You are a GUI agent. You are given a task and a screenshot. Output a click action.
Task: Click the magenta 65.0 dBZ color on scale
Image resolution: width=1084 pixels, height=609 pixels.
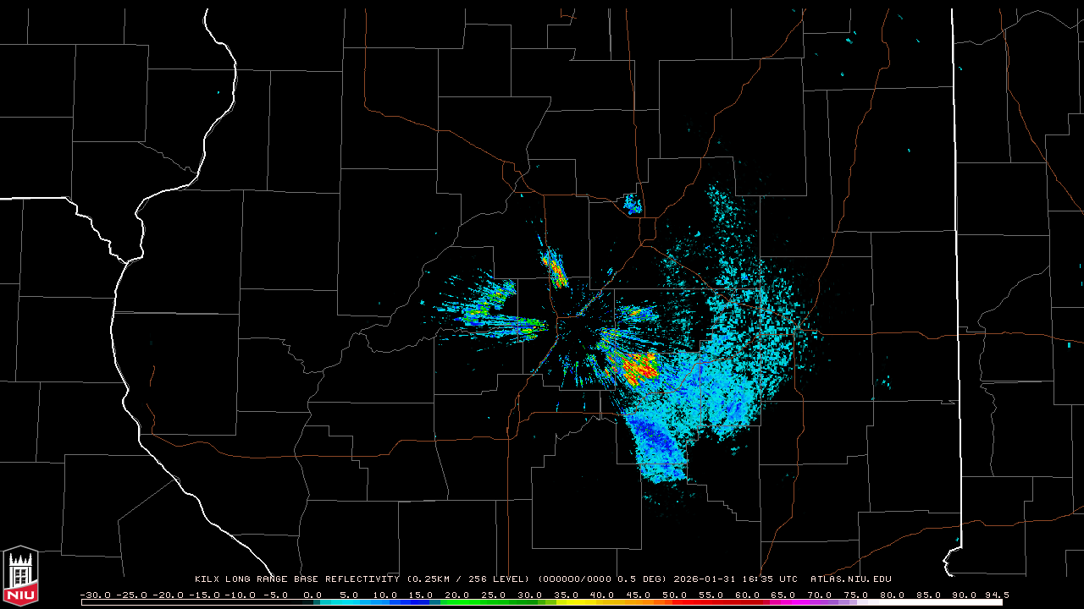tap(783, 602)
